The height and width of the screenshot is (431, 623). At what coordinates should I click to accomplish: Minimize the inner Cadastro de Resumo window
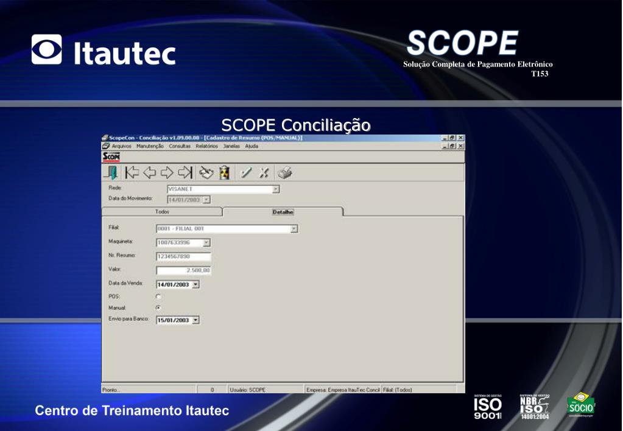point(445,146)
